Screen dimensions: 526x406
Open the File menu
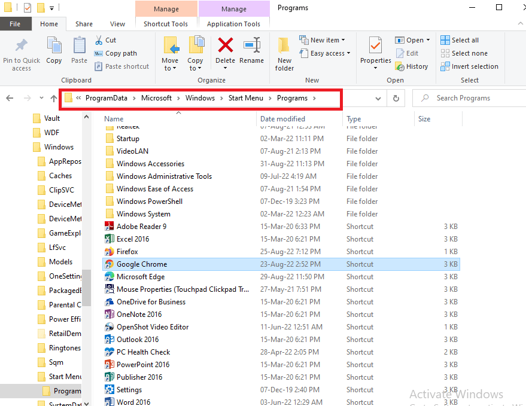click(15, 24)
